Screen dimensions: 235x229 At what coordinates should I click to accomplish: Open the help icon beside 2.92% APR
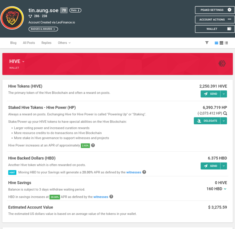click(93, 145)
